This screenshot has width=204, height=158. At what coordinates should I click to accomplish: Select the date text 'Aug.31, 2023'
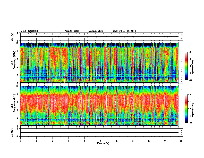point(72,31)
